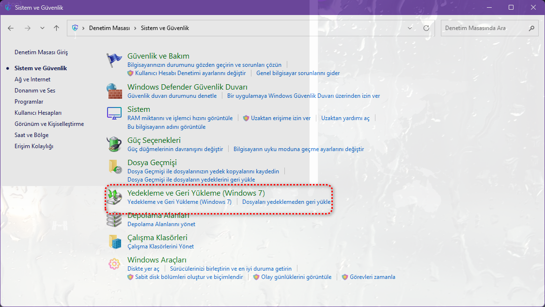
Task: Open Sabit disk bölümleri oluştur ve biçimlendir
Action: (x=189, y=277)
